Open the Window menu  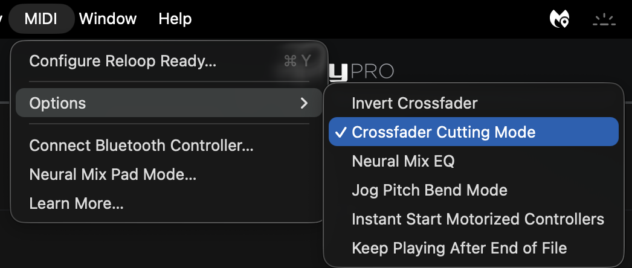[108, 19]
